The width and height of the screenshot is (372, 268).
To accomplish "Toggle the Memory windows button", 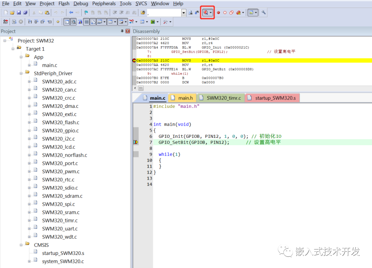I will point(110,22).
